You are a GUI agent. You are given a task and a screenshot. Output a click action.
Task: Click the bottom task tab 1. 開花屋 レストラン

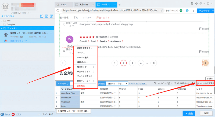click(x=73, y=111)
